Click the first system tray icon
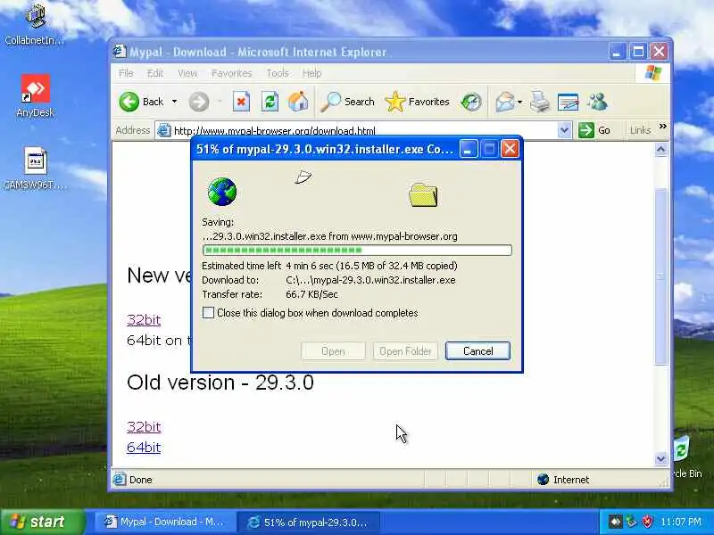The height and width of the screenshot is (535, 714). pos(616,522)
